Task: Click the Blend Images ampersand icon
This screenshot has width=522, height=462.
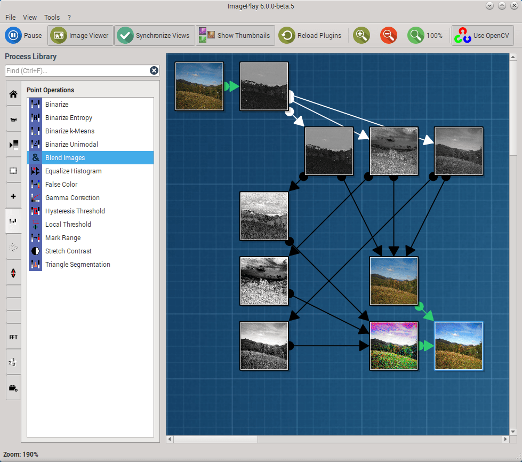Action: pos(35,157)
